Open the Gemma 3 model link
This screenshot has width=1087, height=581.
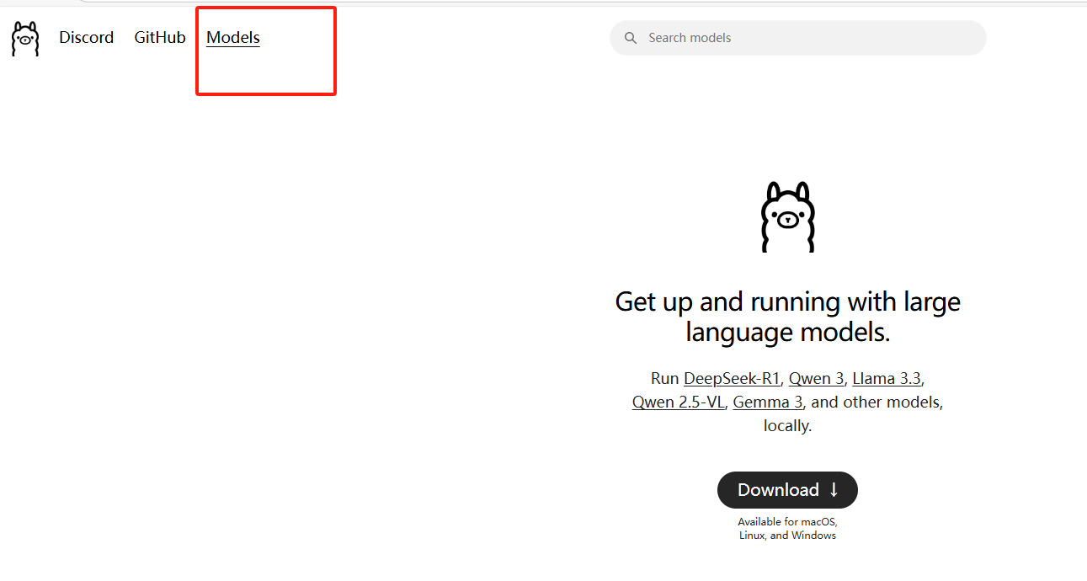point(768,402)
